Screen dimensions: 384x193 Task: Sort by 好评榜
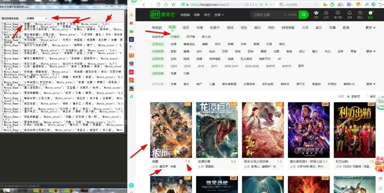pos(191,37)
